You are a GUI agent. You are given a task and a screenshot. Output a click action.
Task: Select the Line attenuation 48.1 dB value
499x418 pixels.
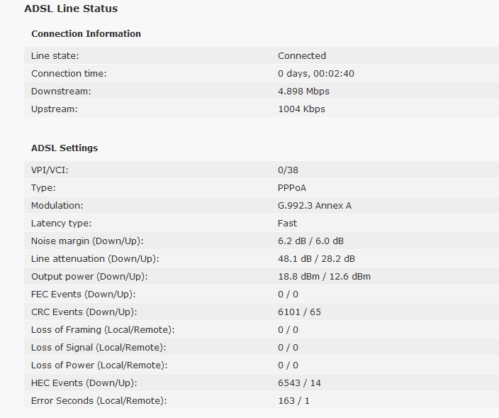coord(295,259)
